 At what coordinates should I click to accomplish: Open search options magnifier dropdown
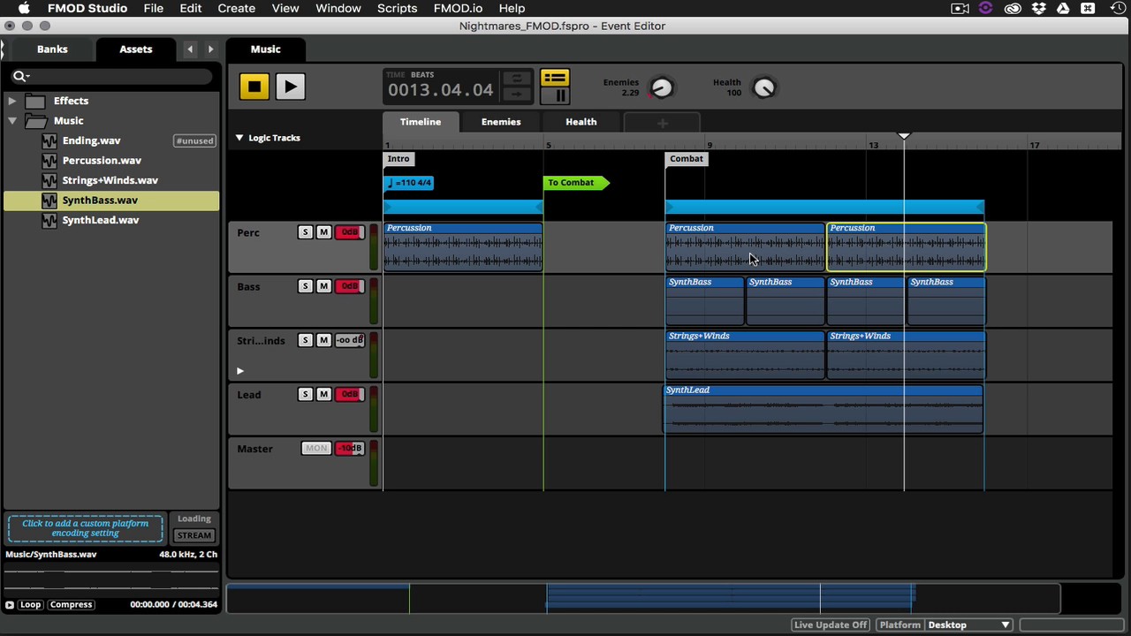(20, 76)
